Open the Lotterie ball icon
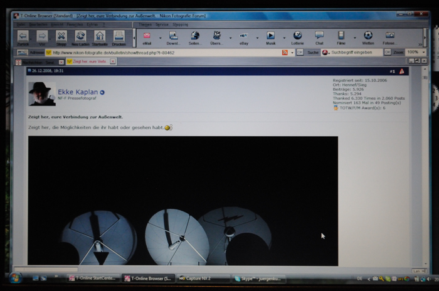Screen dimensions: 439x291 297,35
